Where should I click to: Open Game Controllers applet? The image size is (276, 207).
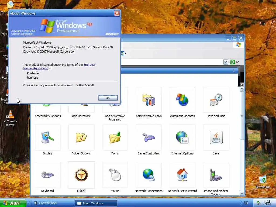[149, 137]
